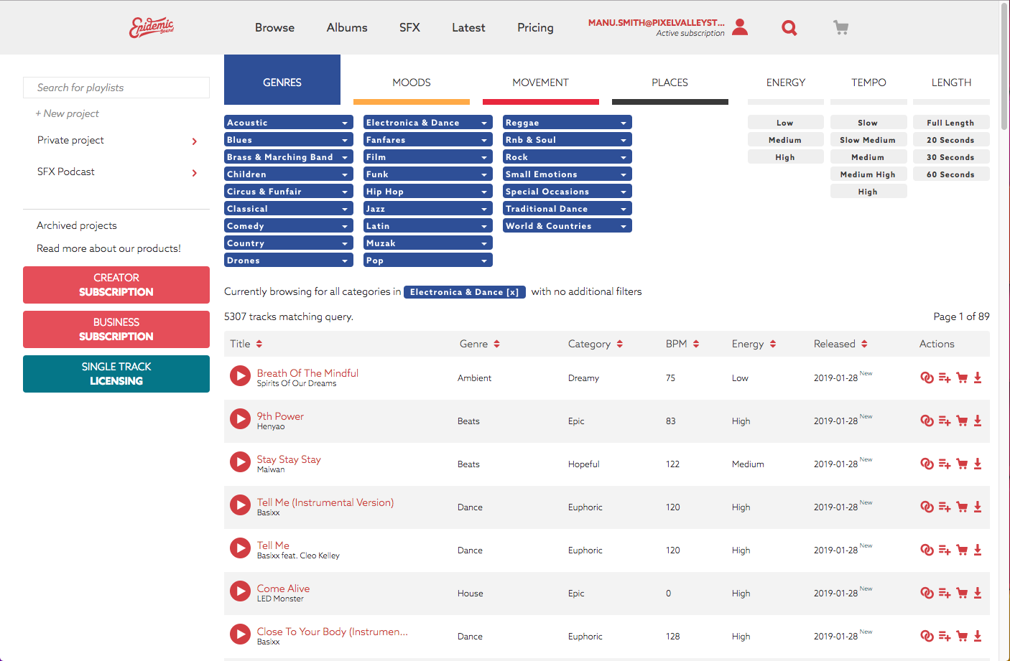
Task: Play the track Breath Of The Mindful
Action: (x=240, y=376)
